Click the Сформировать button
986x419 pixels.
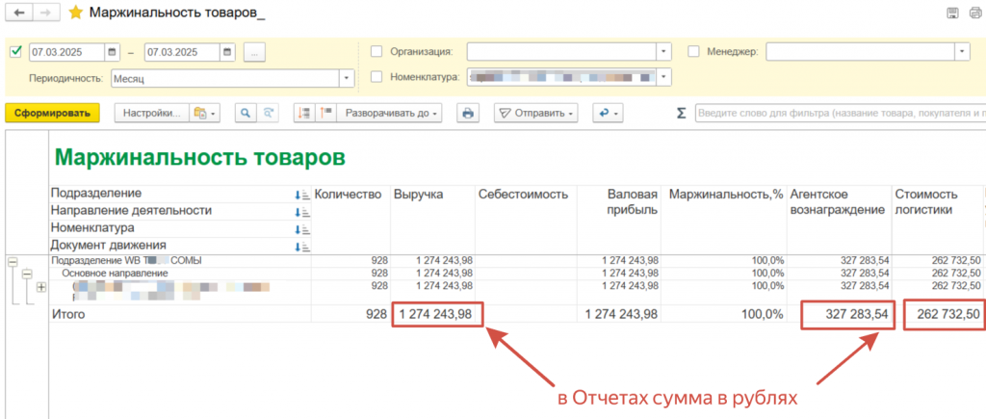[x=52, y=113]
